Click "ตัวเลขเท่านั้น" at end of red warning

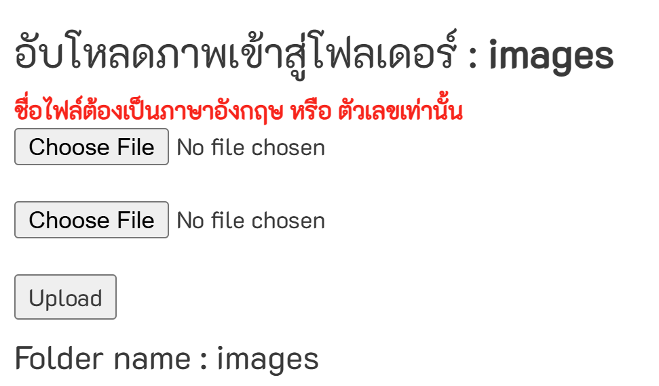[400, 112]
